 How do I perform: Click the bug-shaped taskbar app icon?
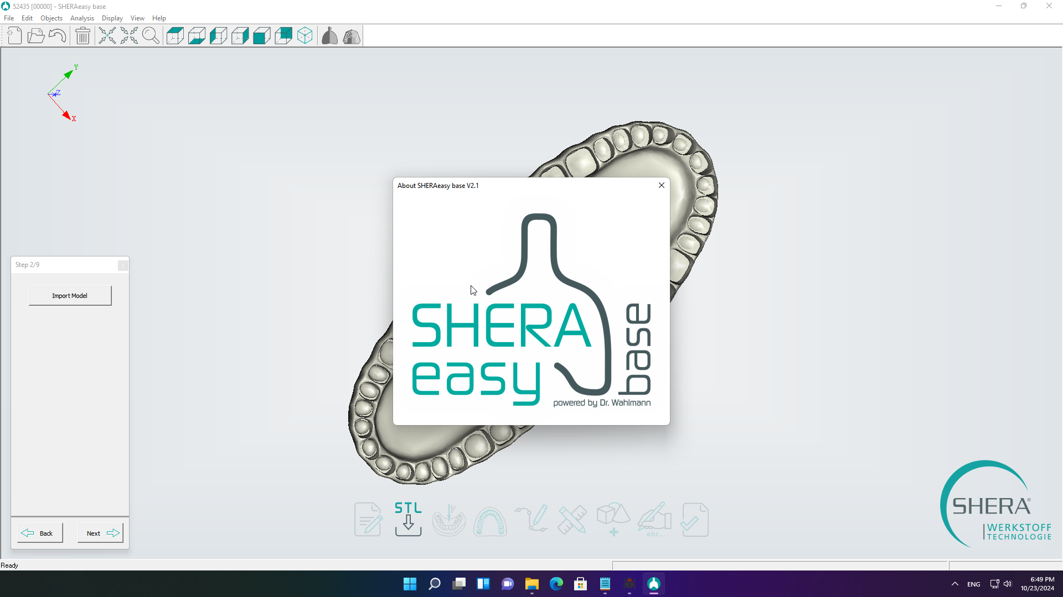[629, 584]
